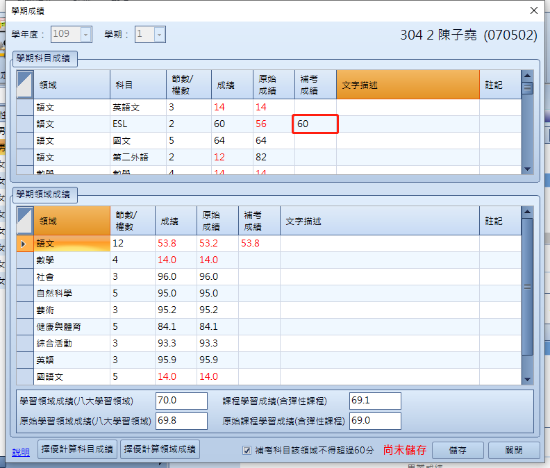The height and width of the screenshot is (468, 550).
Task: Click 文字描述 column header in subject grid
Action: click(408, 85)
